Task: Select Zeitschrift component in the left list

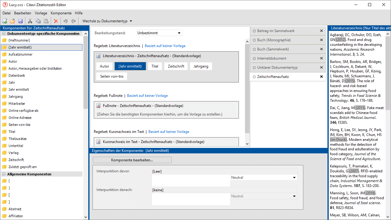Action: tap(16, 160)
